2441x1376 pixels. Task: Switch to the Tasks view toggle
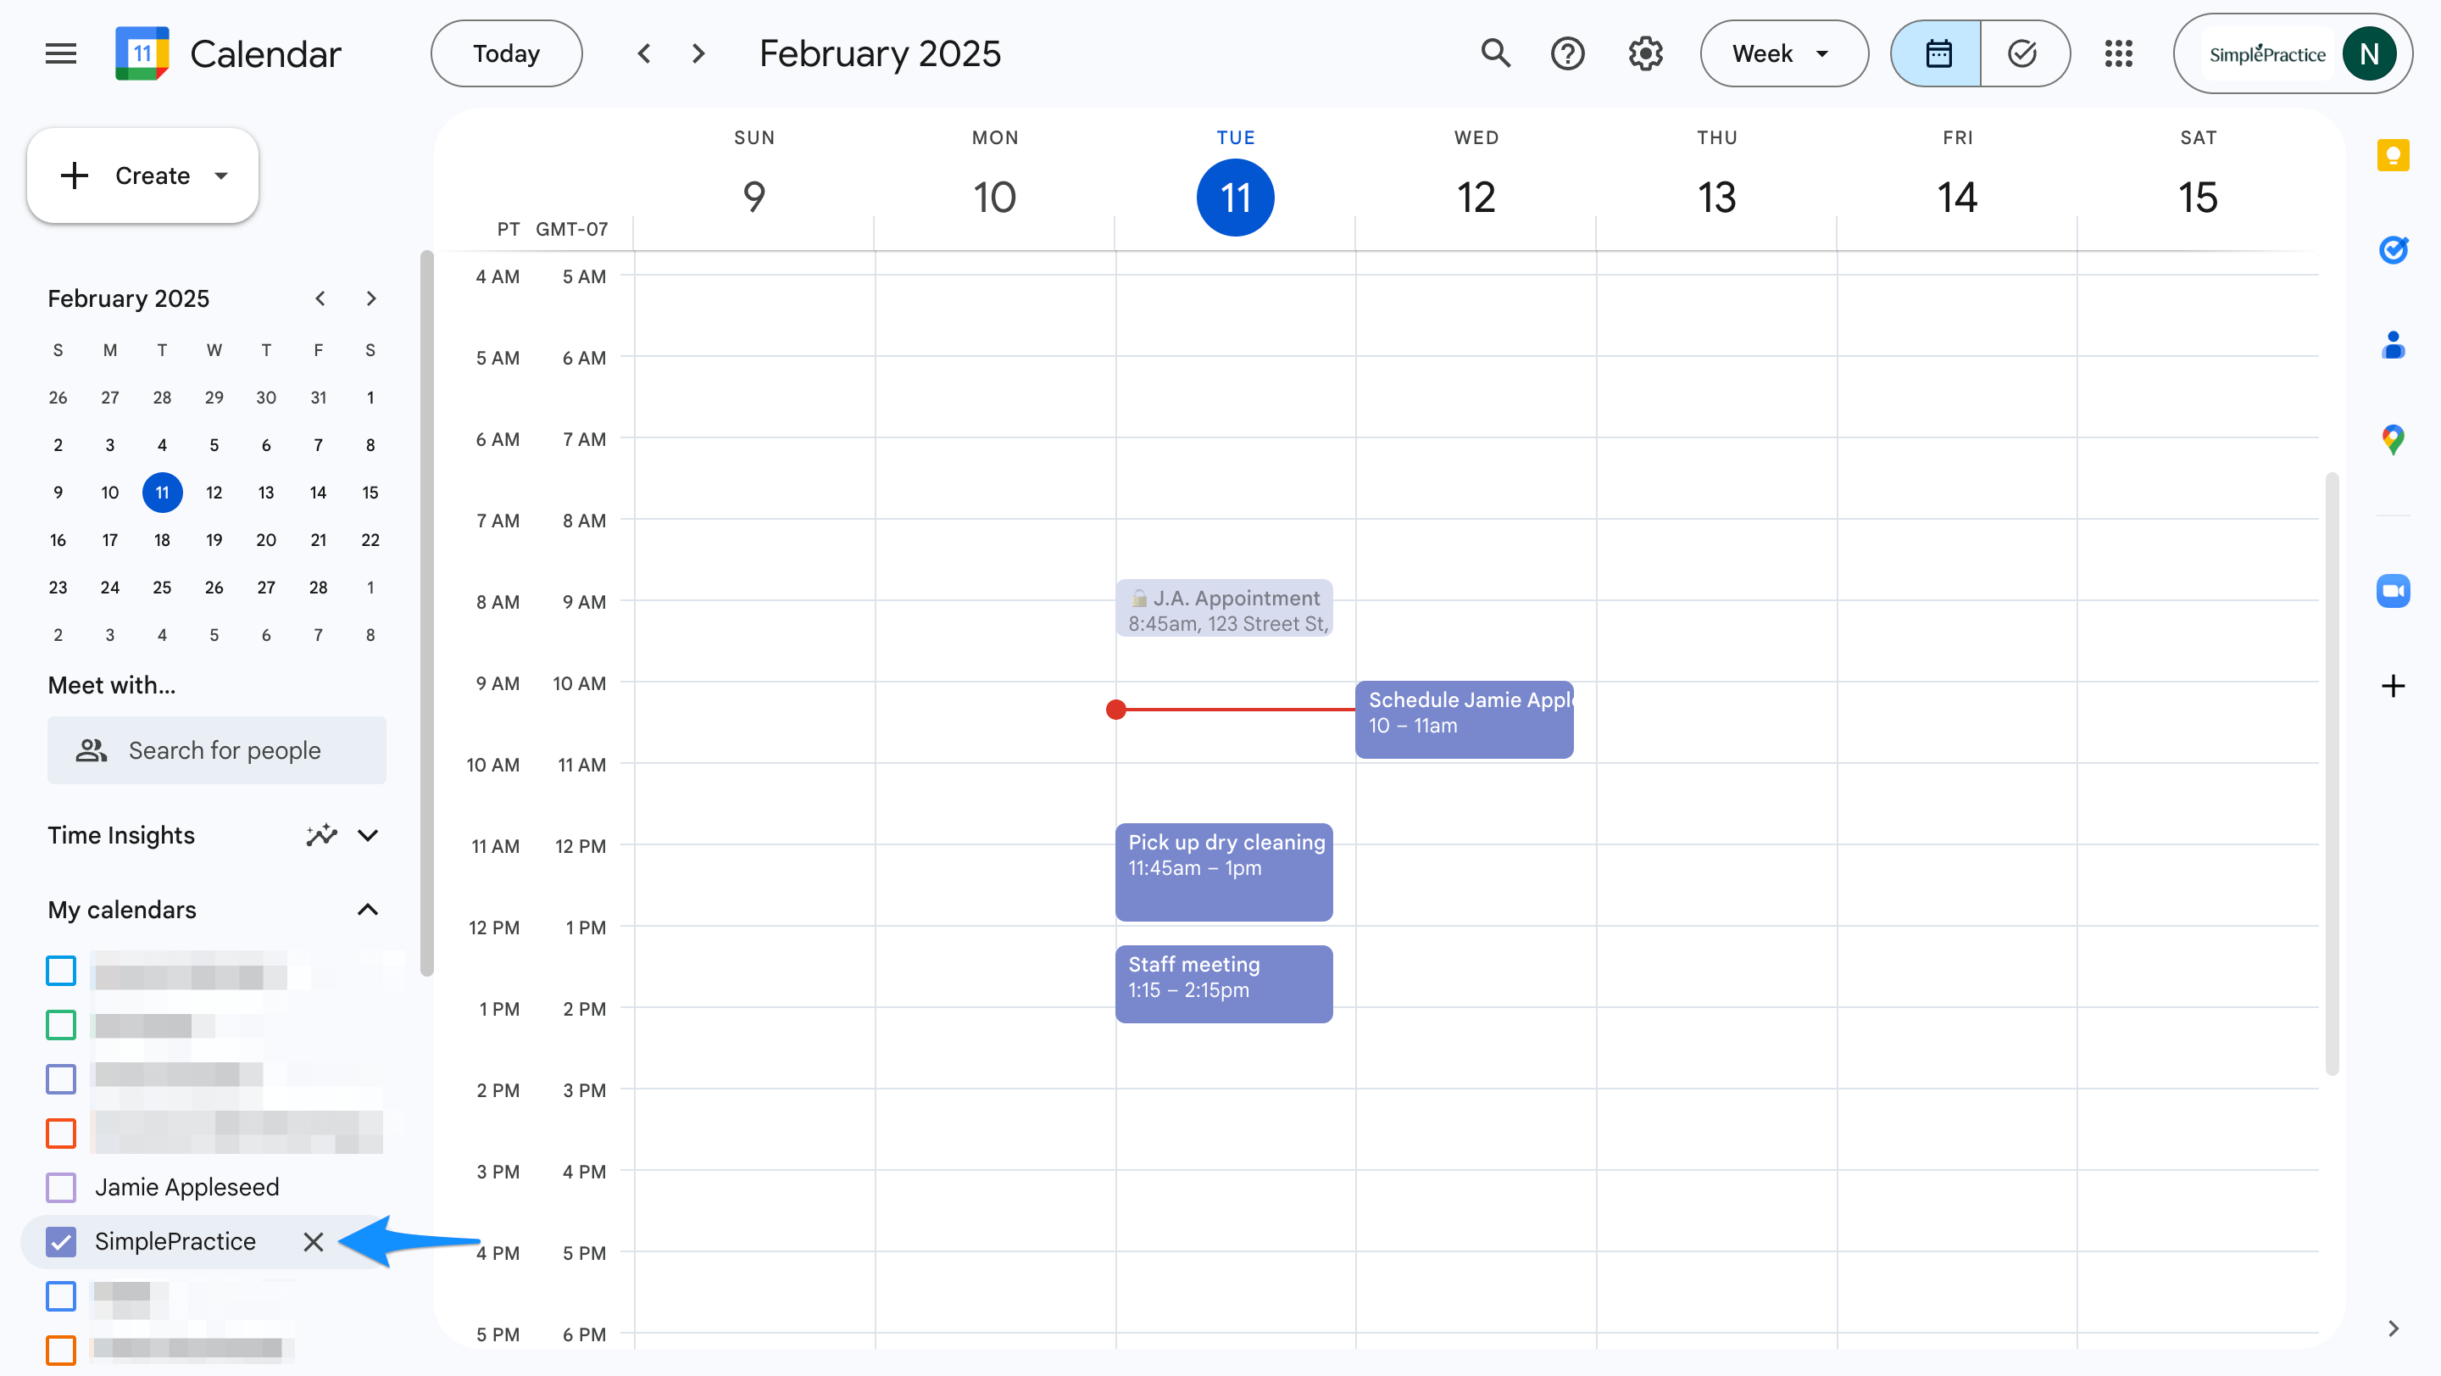(x=2023, y=54)
